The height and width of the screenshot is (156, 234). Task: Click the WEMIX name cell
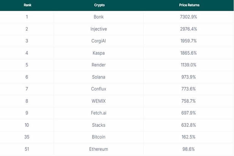tap(98, 101)
